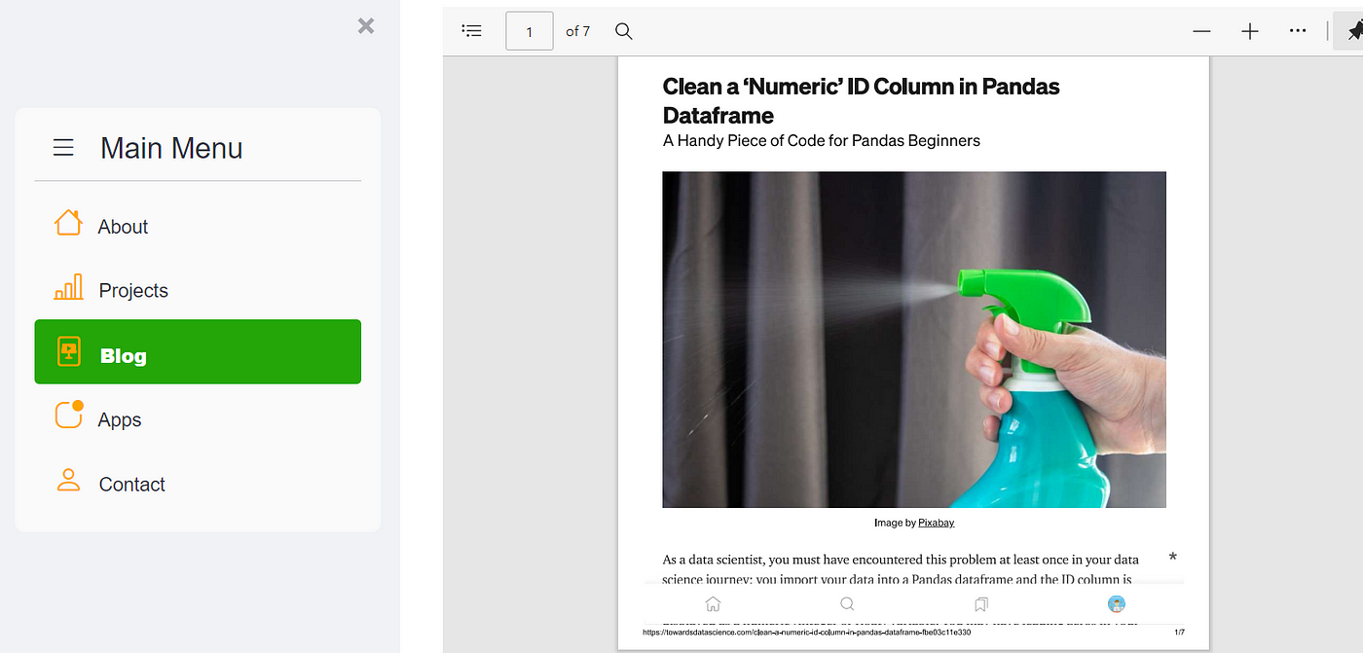1363x653 pixels.
Task: Follow the Pixabay image credit link
Action: point(937,523)
